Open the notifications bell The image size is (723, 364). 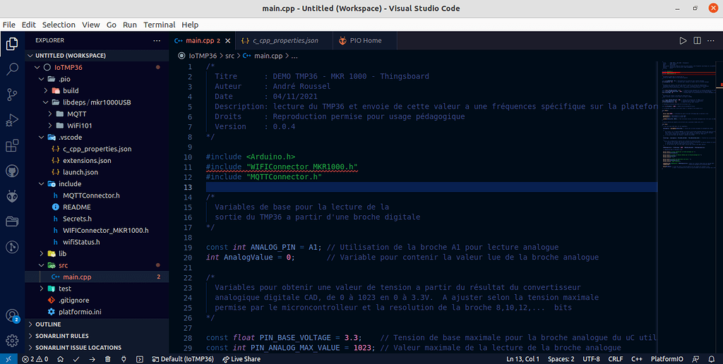[712, 359]
